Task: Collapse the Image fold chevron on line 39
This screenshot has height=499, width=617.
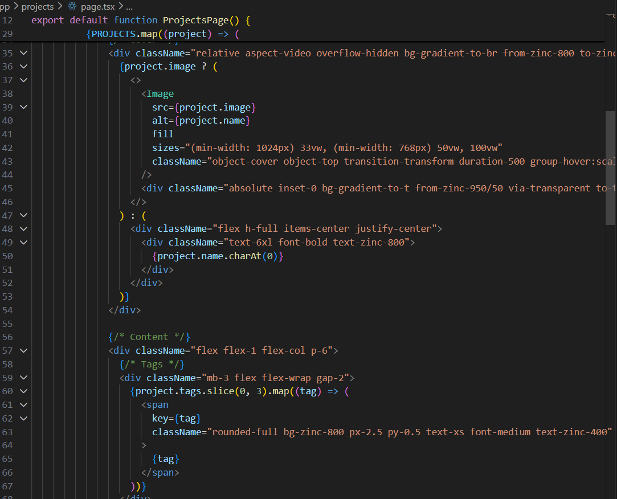Action: pos(23,107)
